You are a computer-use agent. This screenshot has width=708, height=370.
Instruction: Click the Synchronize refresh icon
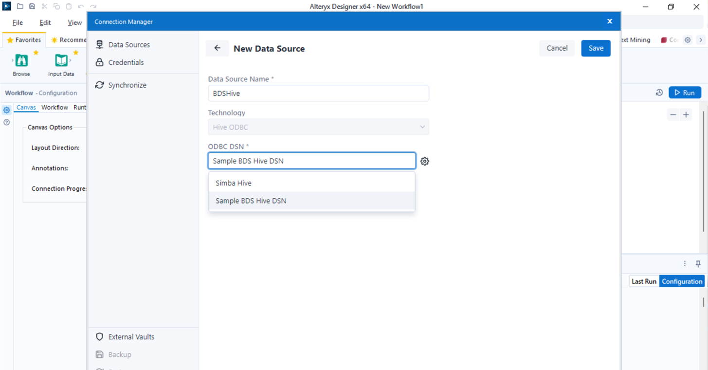(x=100, y=85)
